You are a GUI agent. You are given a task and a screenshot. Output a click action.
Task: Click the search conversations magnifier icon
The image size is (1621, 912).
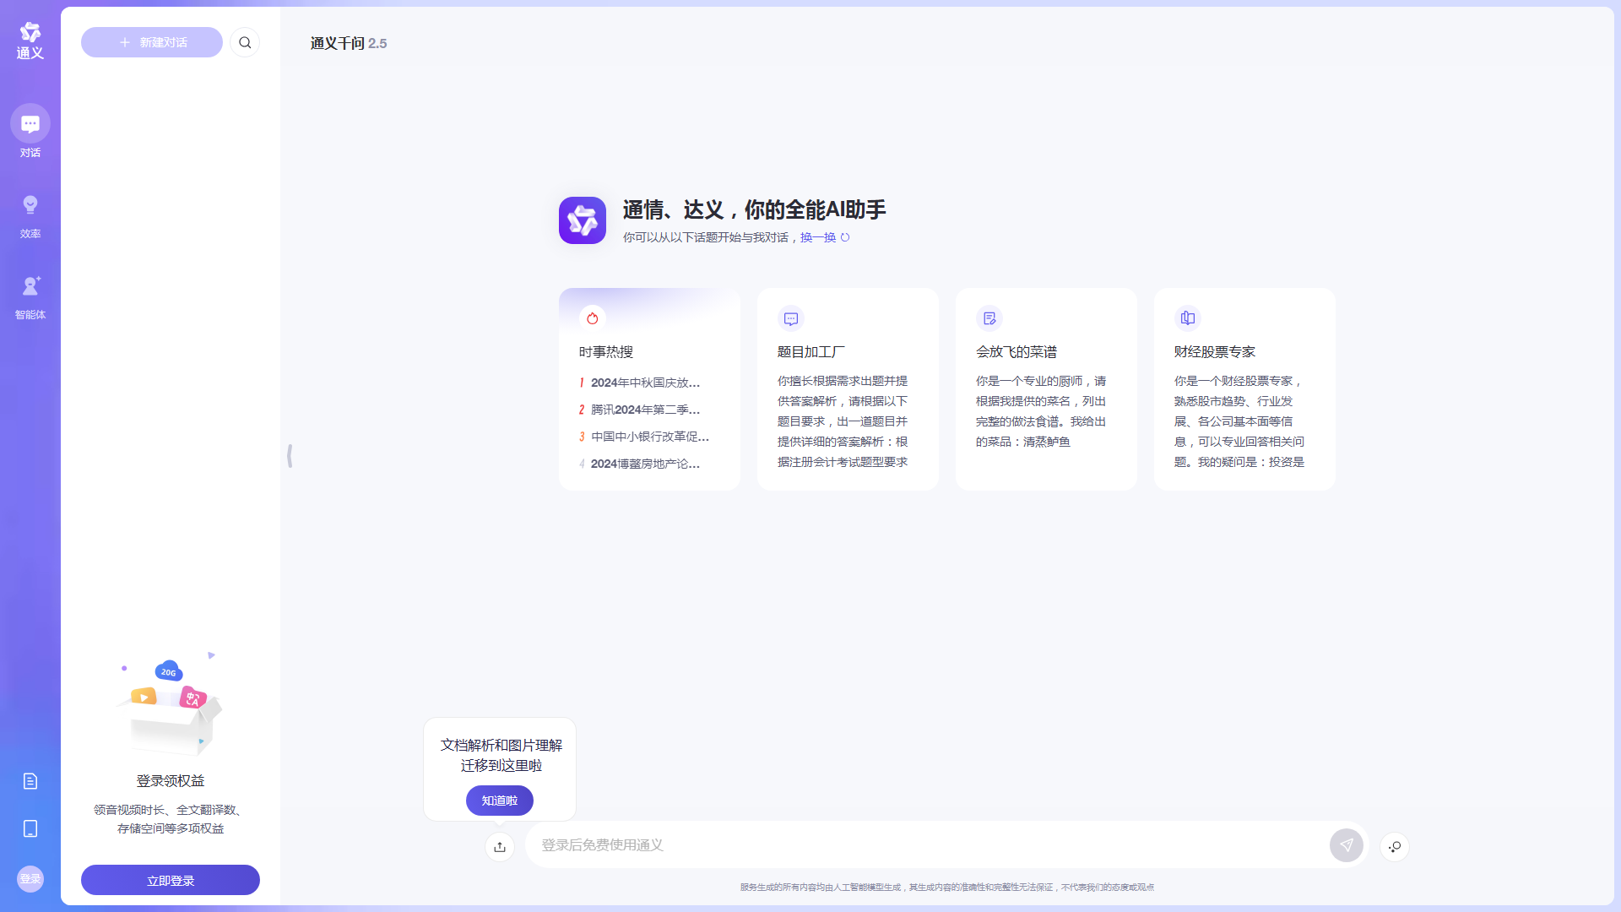pyautogui.click(x=245, y=42)
